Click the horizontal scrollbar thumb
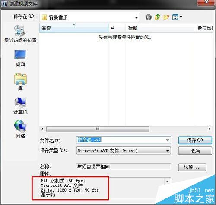Image resolution: width=216 pixels, height=205 pixels. (x=98, y=129)
